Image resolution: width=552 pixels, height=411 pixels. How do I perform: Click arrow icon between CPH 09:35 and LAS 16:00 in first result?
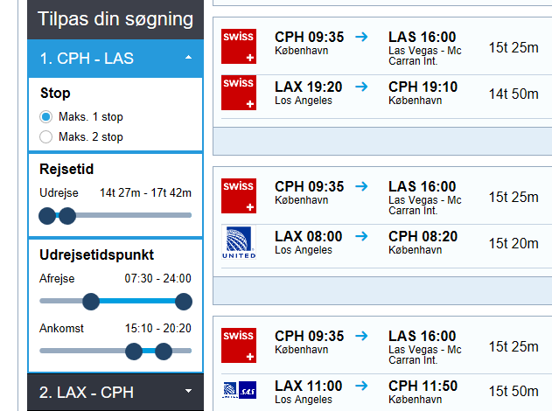point(361,37)
